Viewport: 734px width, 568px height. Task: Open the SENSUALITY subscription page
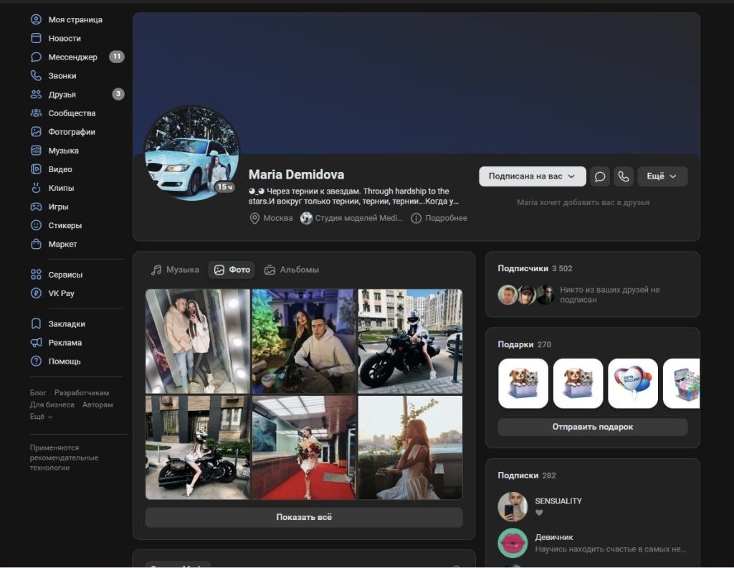point(558,501)
